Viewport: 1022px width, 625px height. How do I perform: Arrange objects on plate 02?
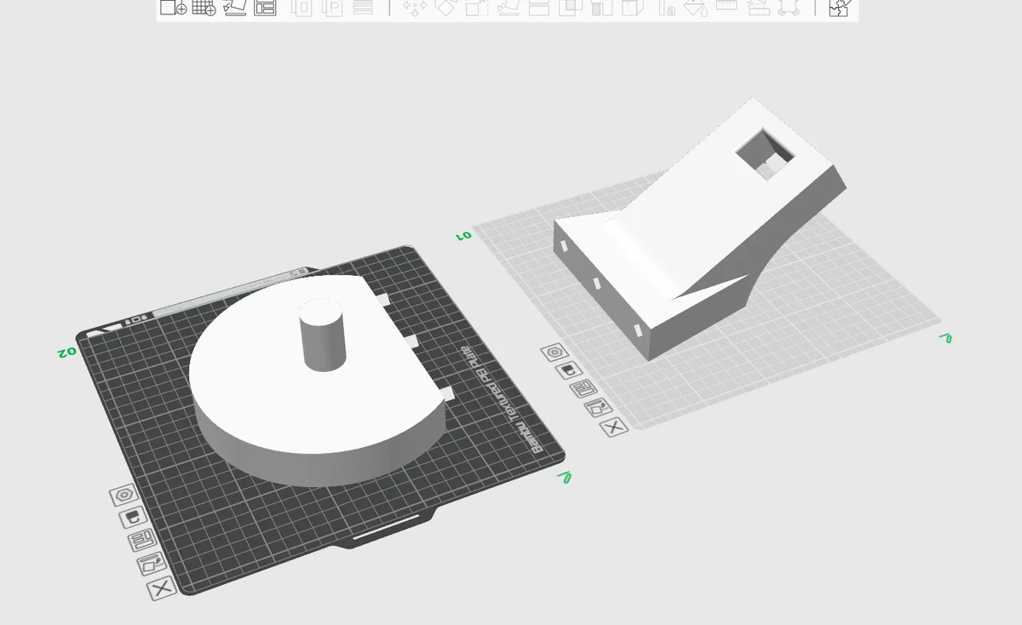141,540
